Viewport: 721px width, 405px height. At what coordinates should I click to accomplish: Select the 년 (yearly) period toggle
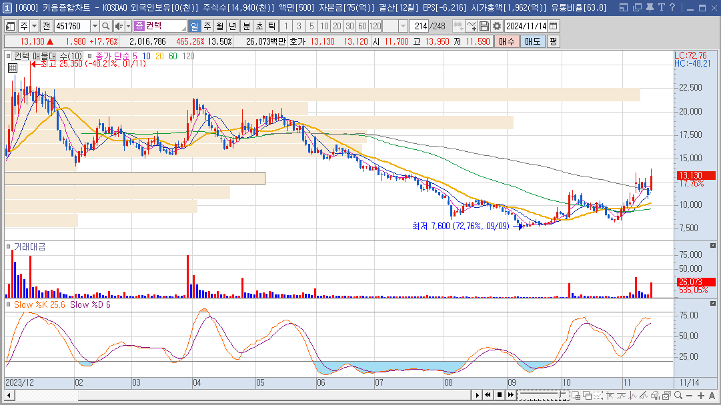[x=233, y=26]
